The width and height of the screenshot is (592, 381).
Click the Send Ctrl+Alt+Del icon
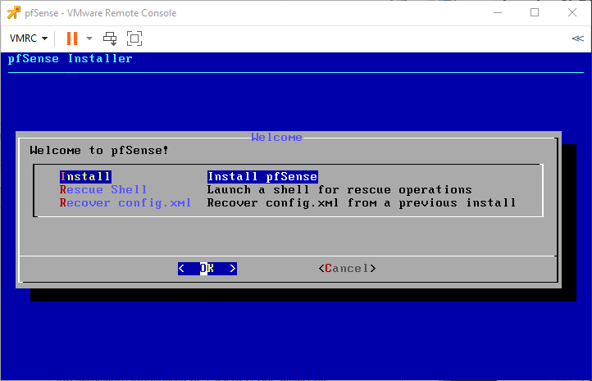tap(110, 39)
